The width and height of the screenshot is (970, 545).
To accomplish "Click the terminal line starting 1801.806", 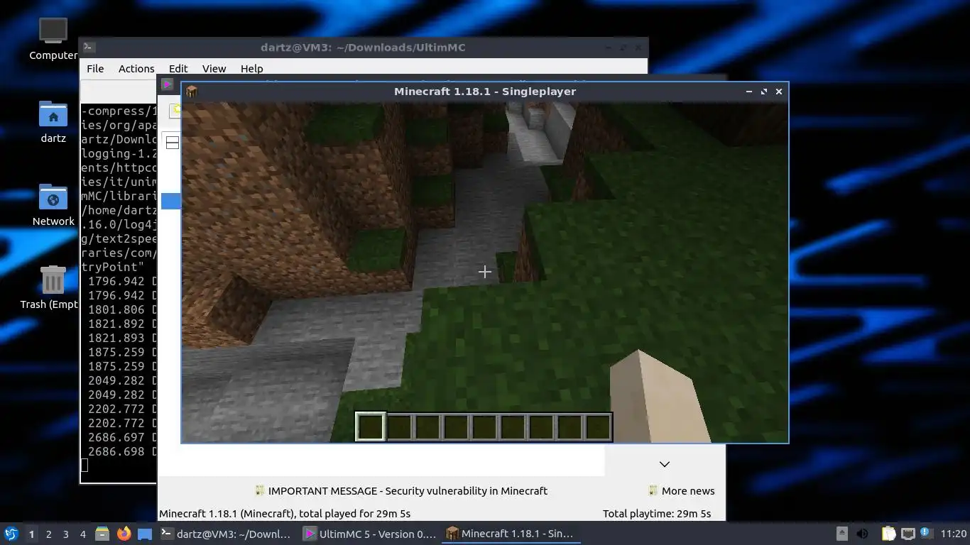I will tap(119, 309).
